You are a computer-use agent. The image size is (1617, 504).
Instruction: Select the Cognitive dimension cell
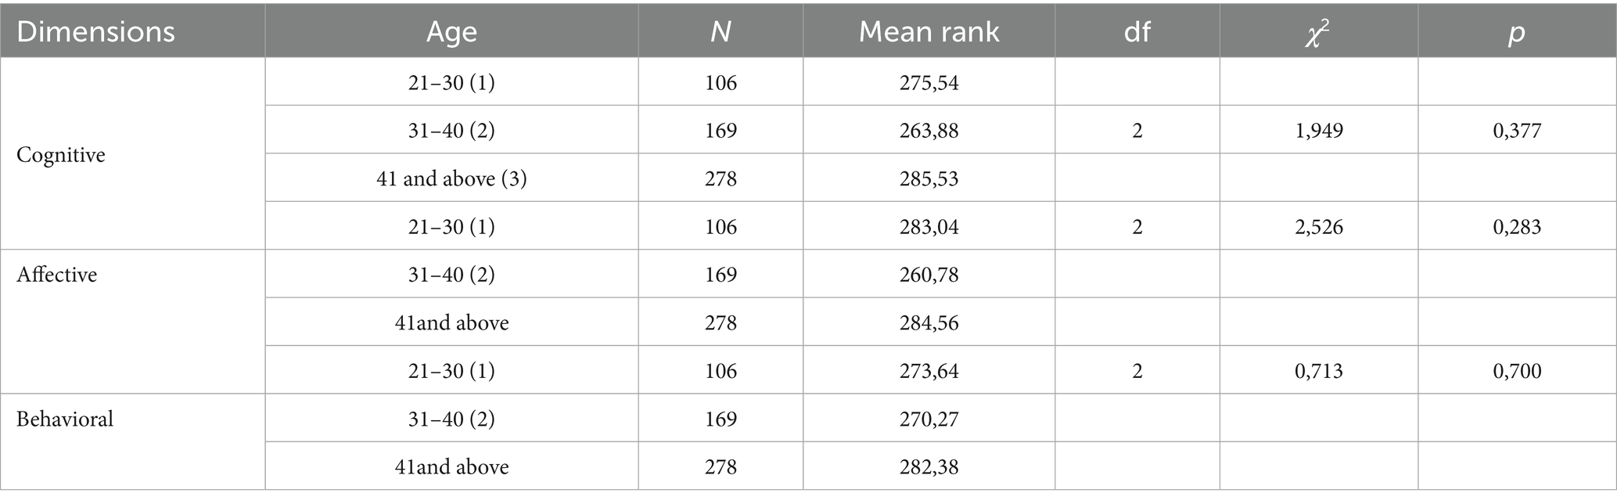click(61, 155)
